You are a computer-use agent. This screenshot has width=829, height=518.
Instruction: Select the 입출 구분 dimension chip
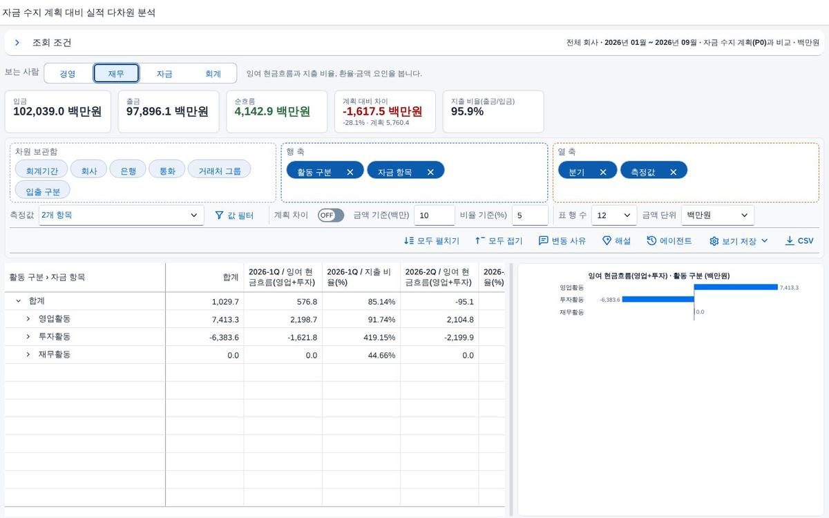[x=43, y=191]
